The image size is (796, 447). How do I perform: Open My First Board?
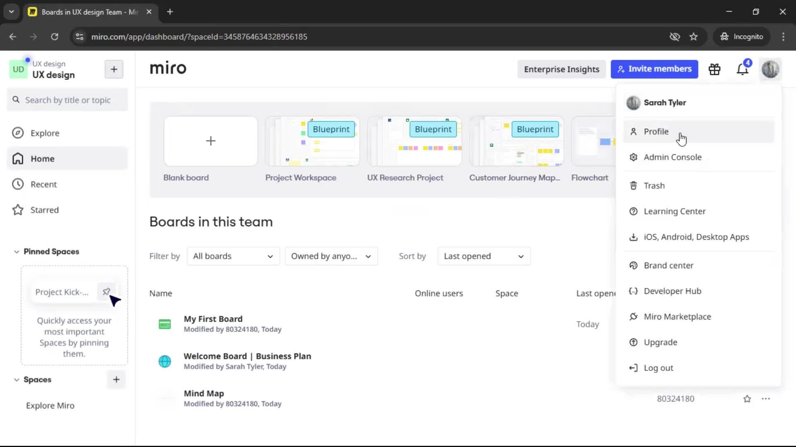pos(213,319)
